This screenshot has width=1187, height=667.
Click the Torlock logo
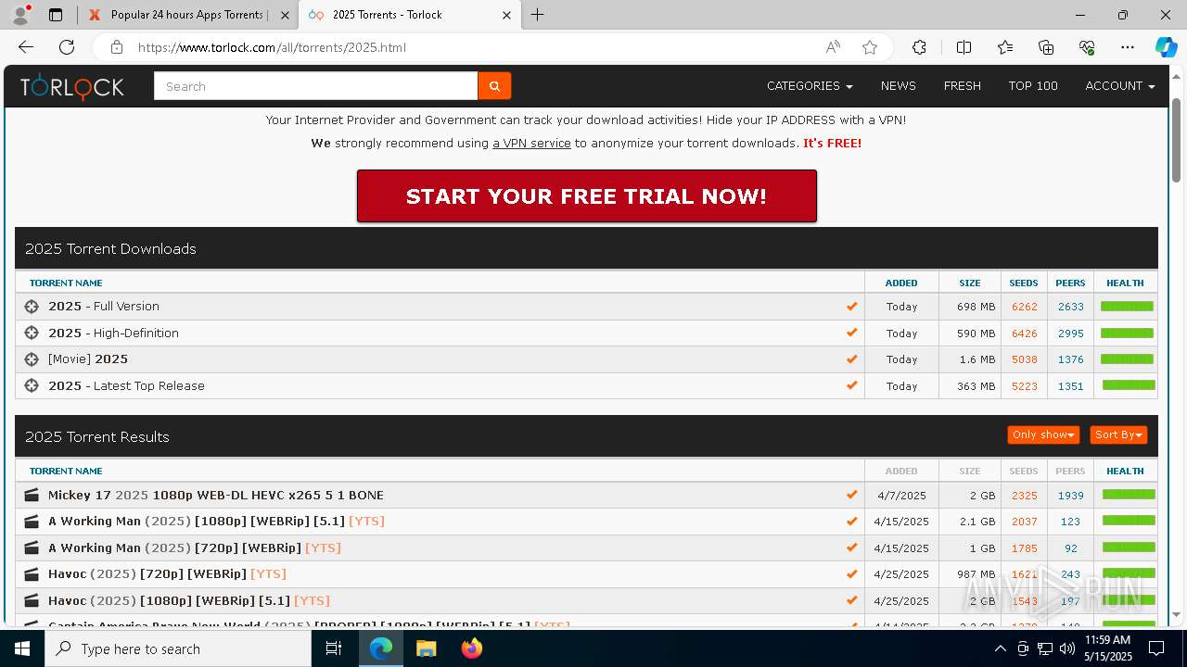pos(72,86)
